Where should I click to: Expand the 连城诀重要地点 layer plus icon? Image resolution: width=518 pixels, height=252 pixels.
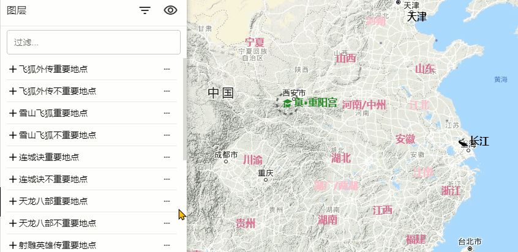coord(13,157)
